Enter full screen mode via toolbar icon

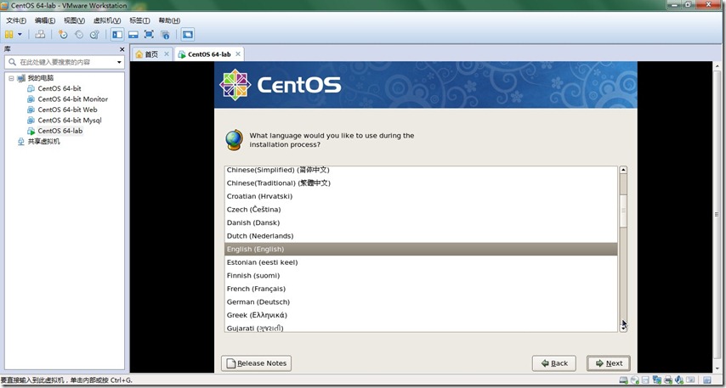click(x=149, y=34)
